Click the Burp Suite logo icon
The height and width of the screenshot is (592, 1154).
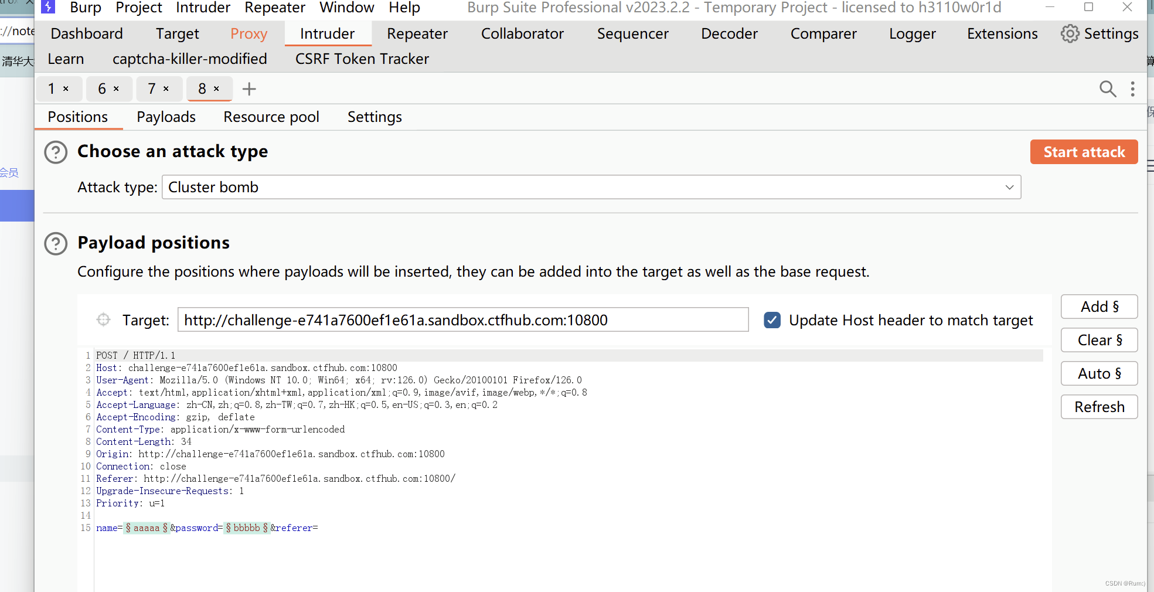48,7
